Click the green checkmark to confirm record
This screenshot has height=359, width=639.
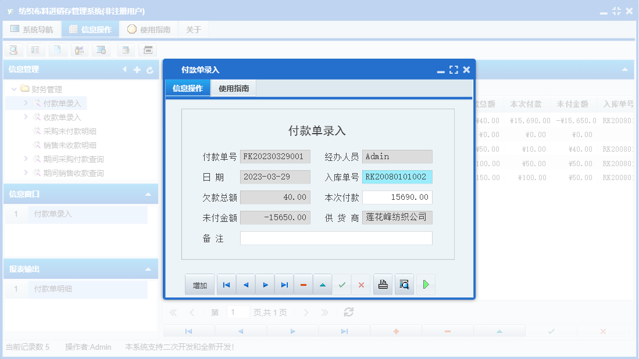(x=342, y=284)
